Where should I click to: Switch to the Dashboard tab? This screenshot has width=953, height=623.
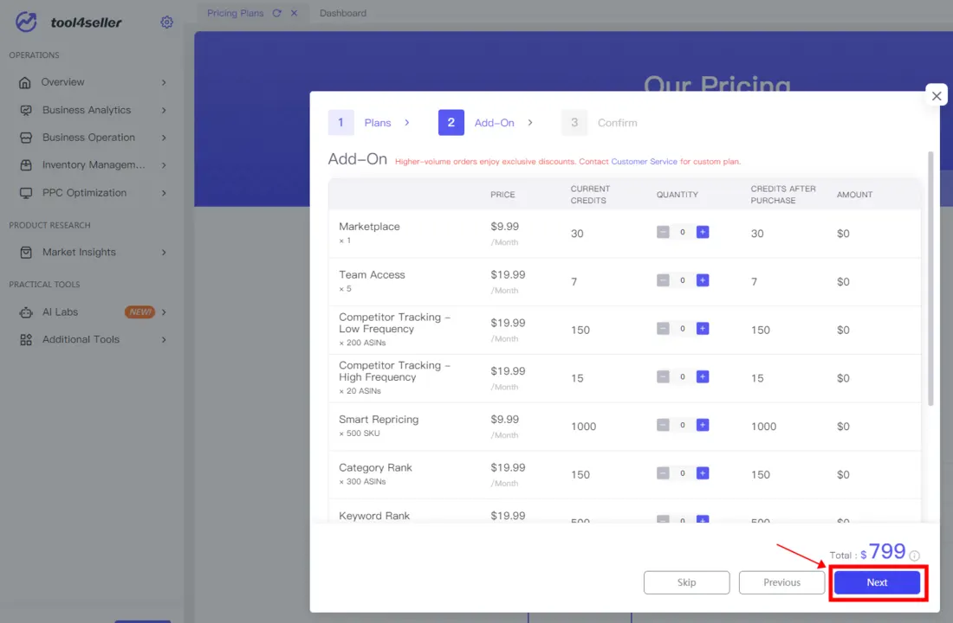342,13
